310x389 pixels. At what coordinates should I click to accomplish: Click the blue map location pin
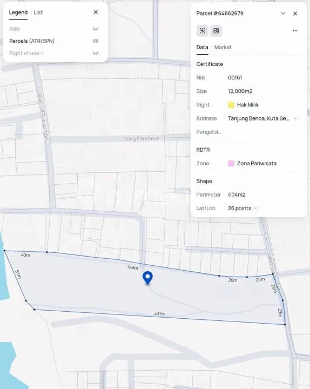click(x=147, y=278)
